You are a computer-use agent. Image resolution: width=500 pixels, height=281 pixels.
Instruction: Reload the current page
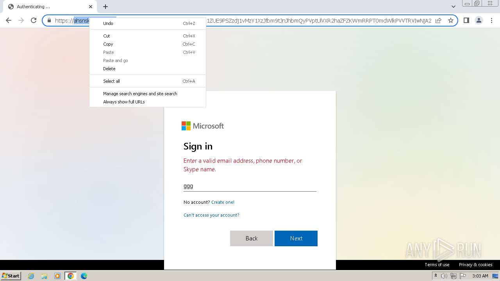click(x=34, y=21)
